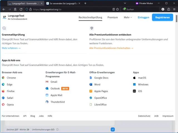Open the browser extensions puzzle icon
This screenshot has height=133, width=178.
(169, 9)
